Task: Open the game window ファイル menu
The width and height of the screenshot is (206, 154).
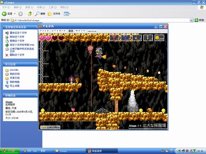Action: (44, 31)
